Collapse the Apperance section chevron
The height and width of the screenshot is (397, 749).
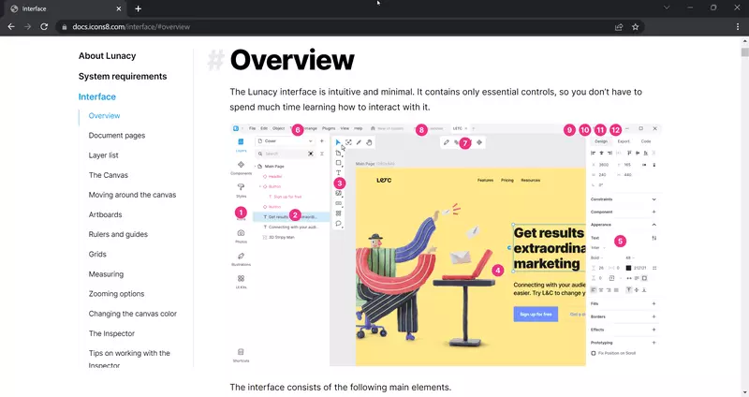point(654,225)
